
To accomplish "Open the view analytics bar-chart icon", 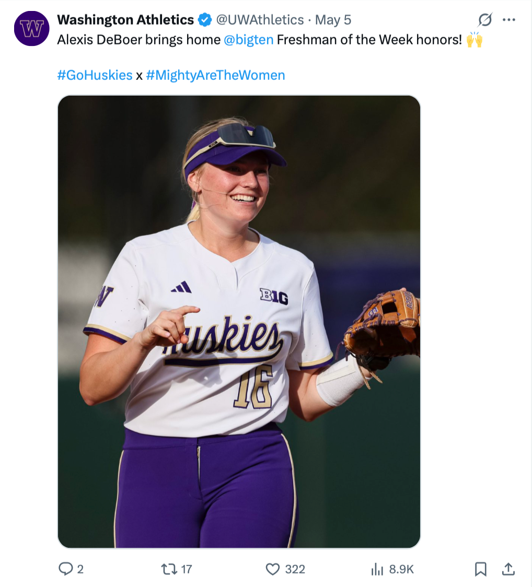I will (x=377, y=569).
